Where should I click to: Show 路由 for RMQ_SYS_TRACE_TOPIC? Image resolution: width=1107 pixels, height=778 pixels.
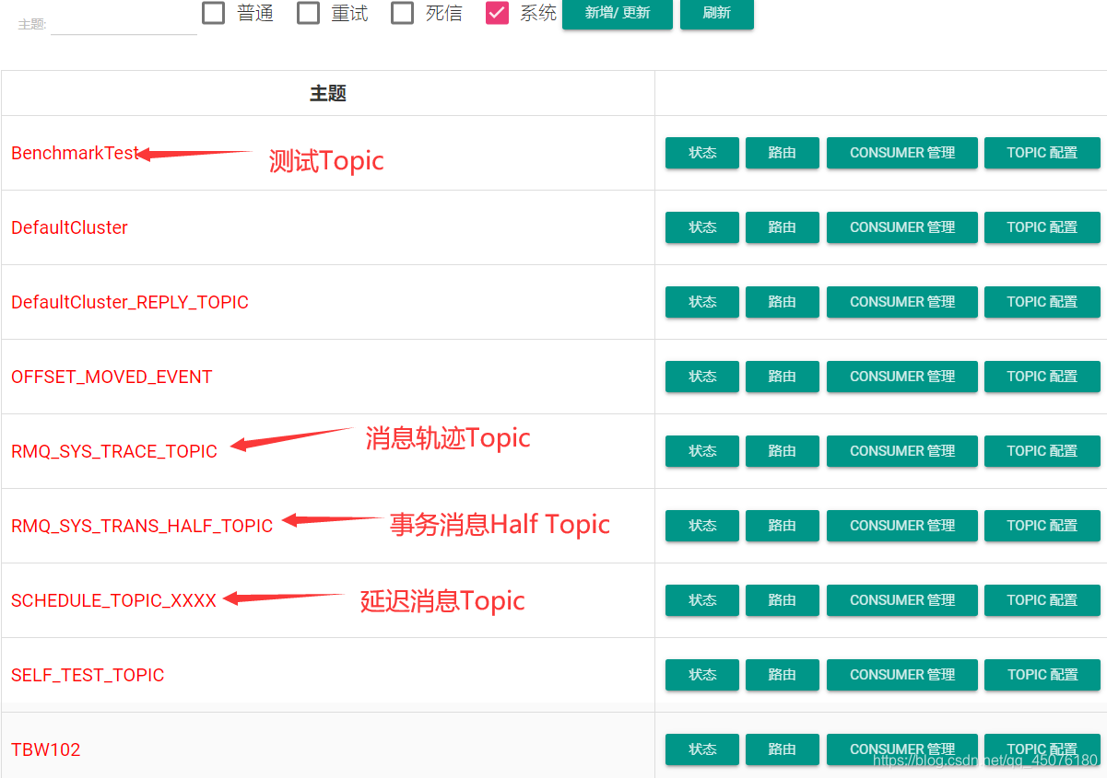tap(783, 451)
